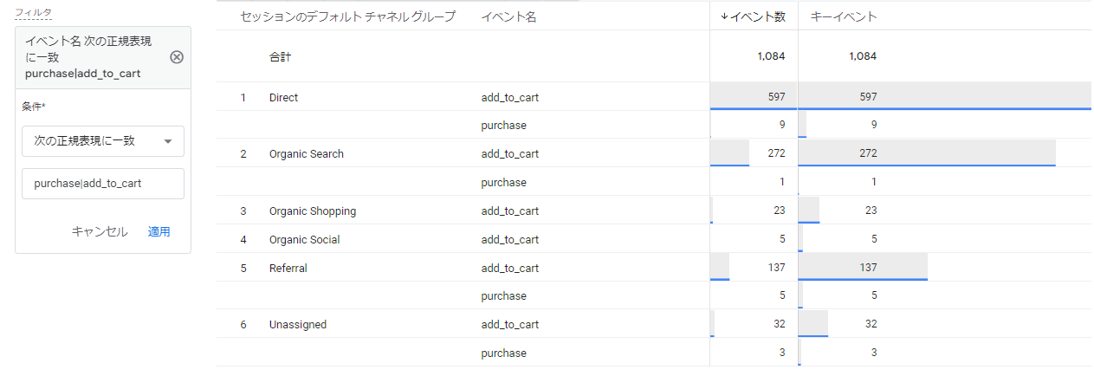Click the regex expression input field
This screenshot has width=1094, height=376.
coord(103,184)
